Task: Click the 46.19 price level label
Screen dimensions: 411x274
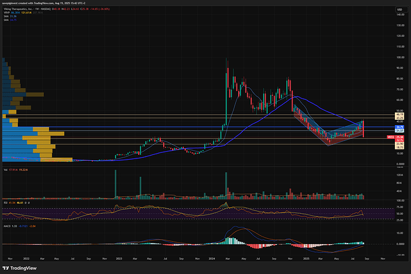Action: click(x=400, y=114)
